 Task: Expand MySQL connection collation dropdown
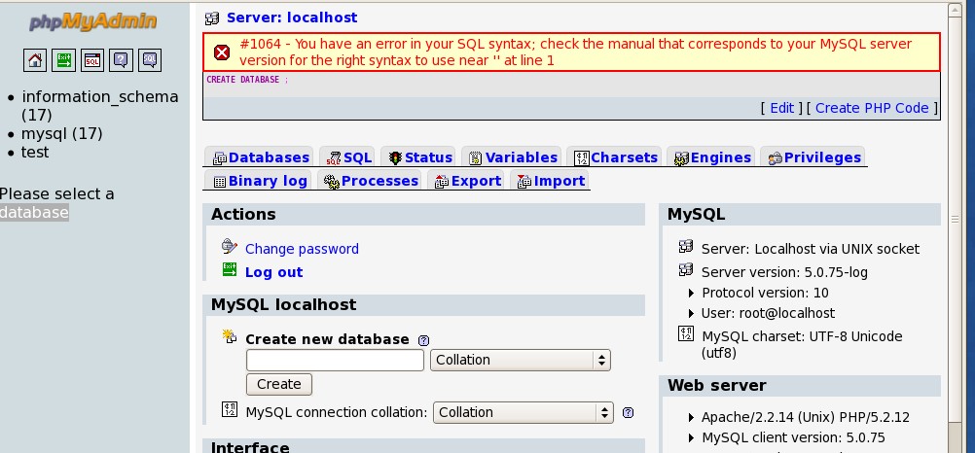(523, 412)
